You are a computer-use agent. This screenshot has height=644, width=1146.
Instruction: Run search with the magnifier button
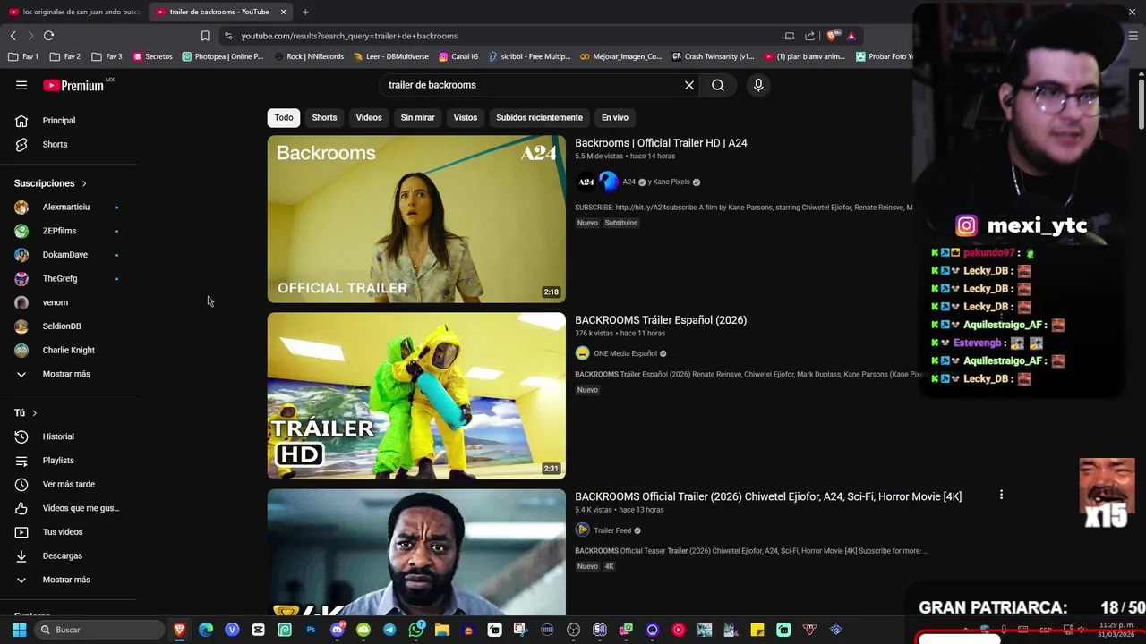(718, 85)
